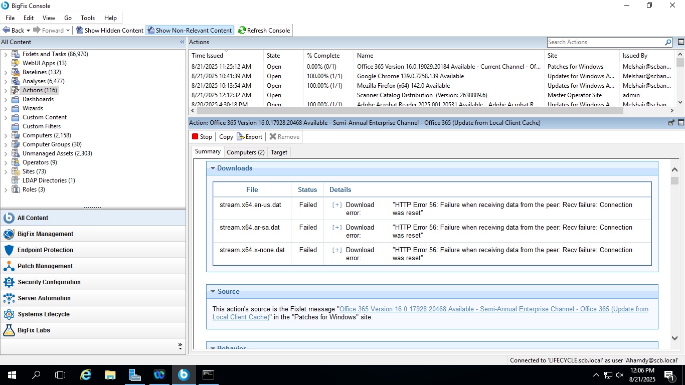Click the Export action icon
This screenshot has height=385, width=685.
[x=241, y=137]
